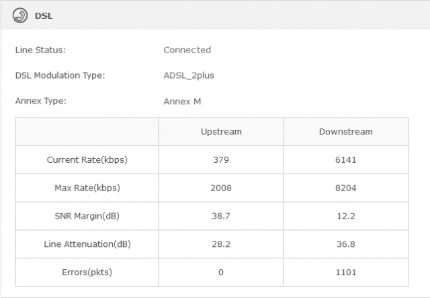The width and height of the screenshot is (430, 298).
Task: Select the Connected status value
Action: pyautogui.click(x=187, y=50)
